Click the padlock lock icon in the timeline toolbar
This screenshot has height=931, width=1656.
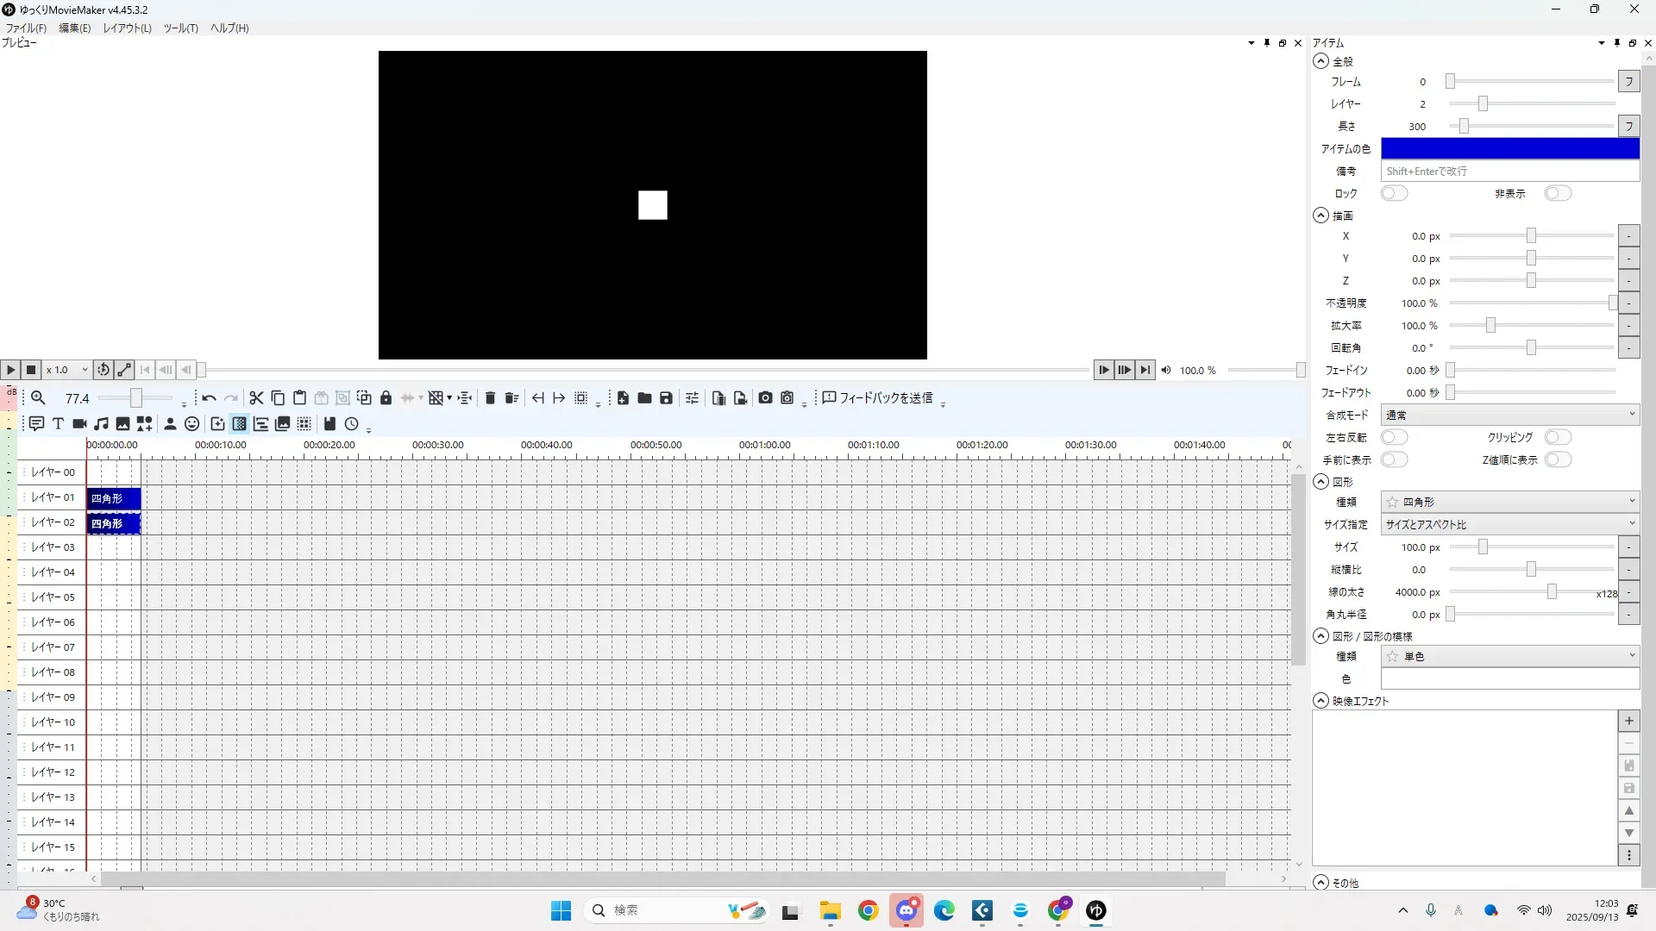click(386, 397)
